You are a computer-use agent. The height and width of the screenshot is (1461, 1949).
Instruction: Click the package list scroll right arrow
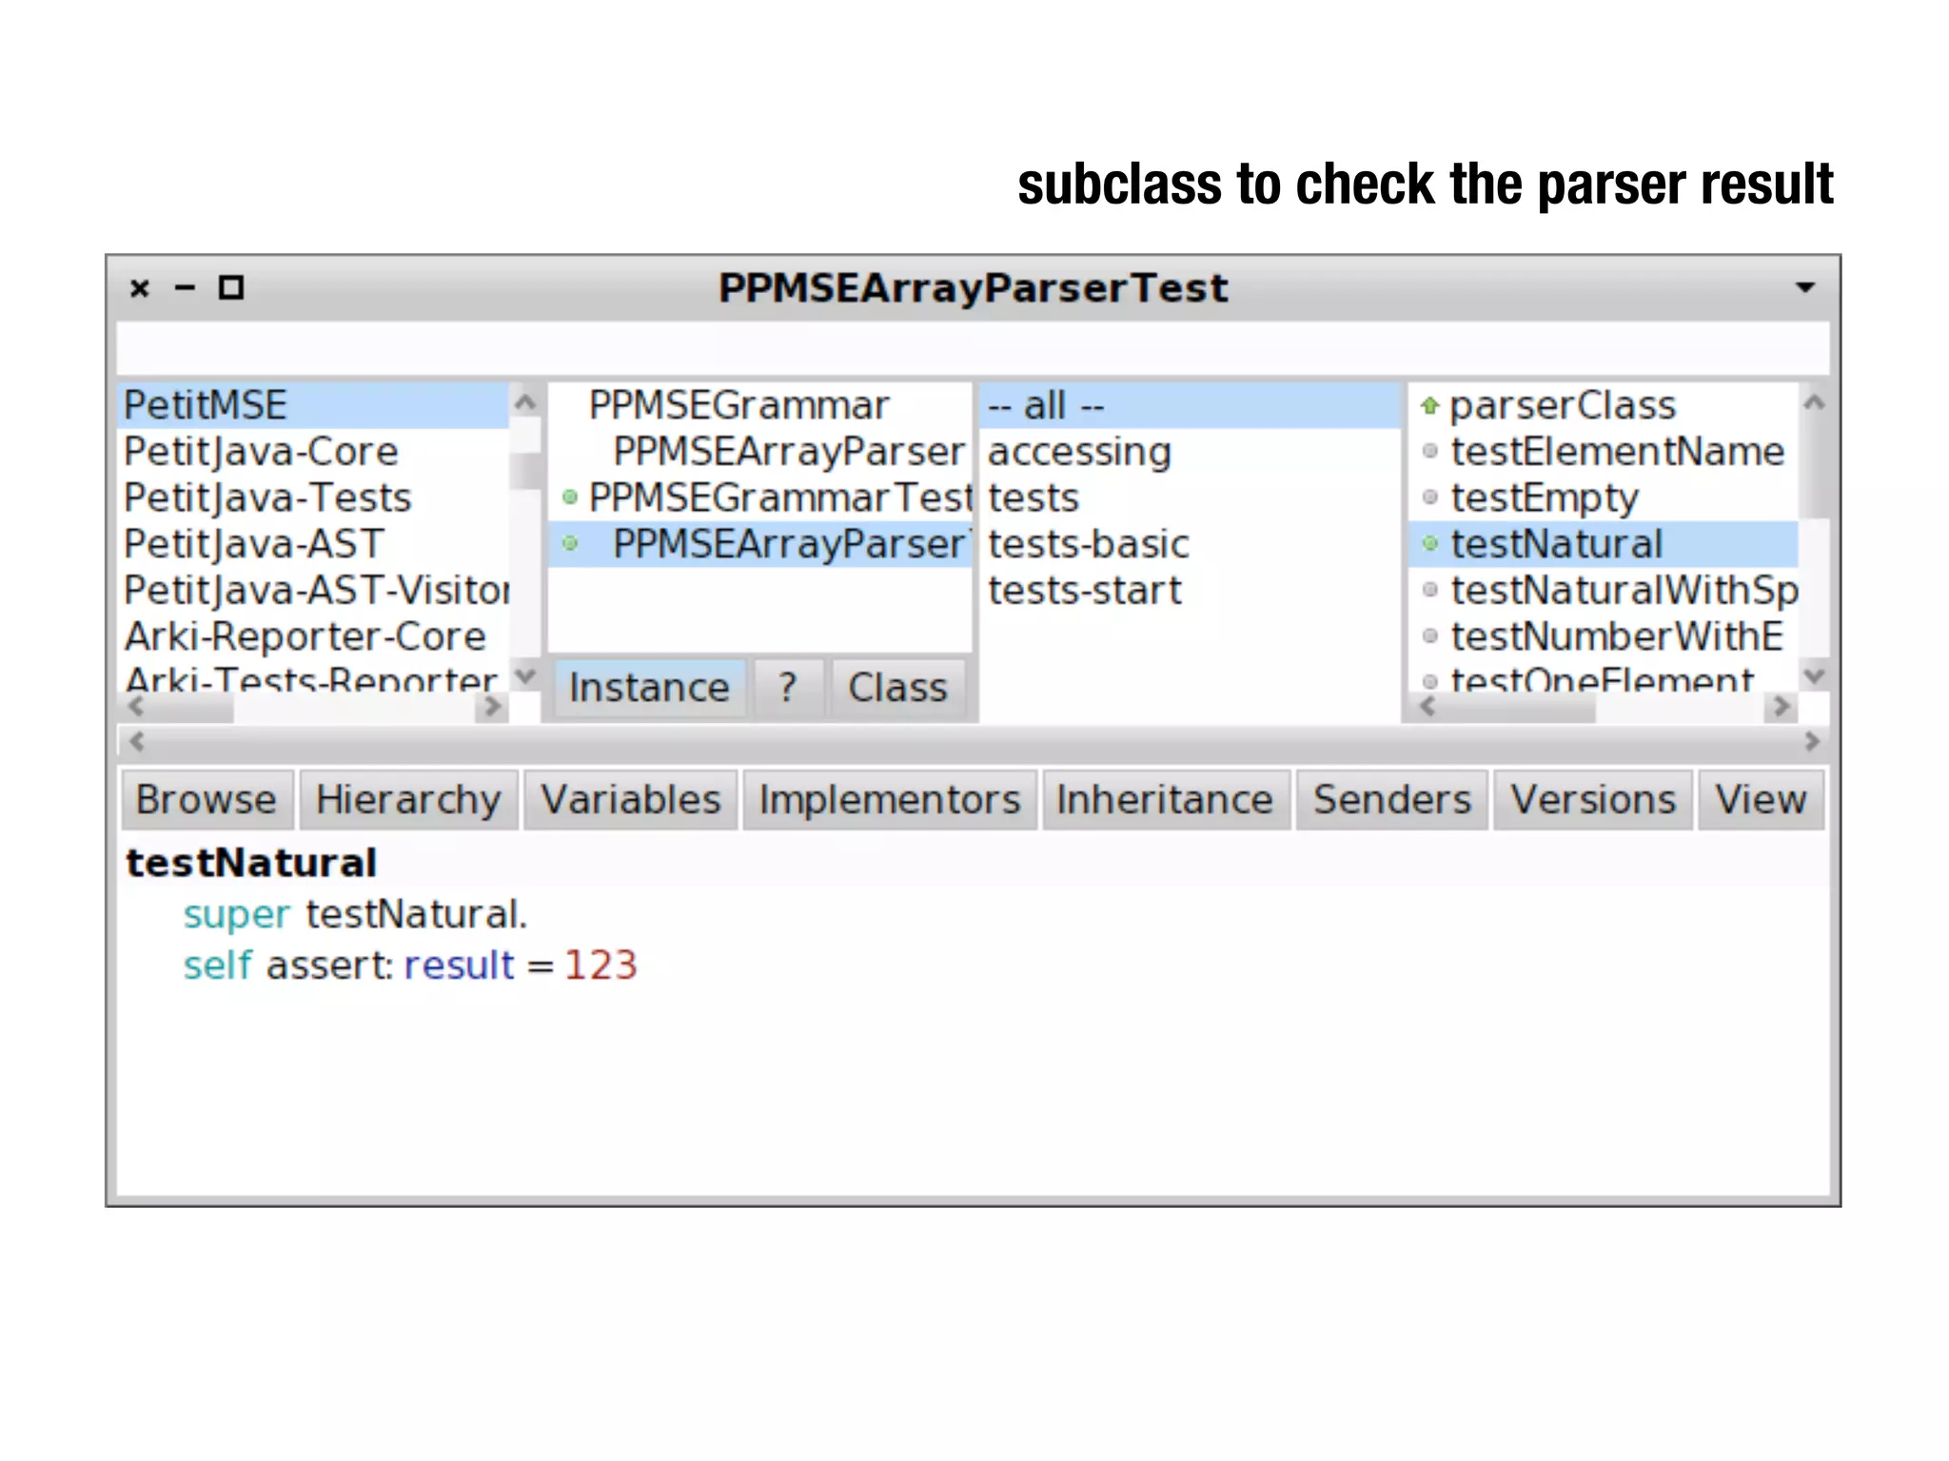click(492, 707)
